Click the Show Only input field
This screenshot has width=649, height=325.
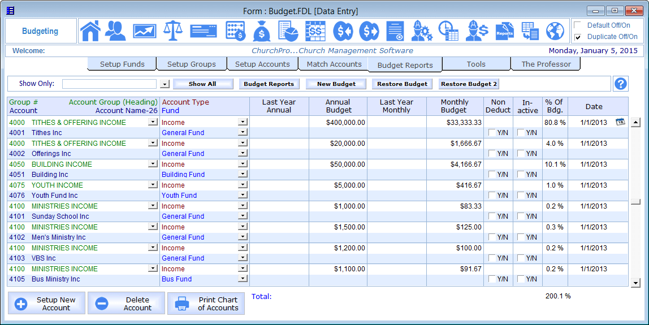tap(109, 84)
